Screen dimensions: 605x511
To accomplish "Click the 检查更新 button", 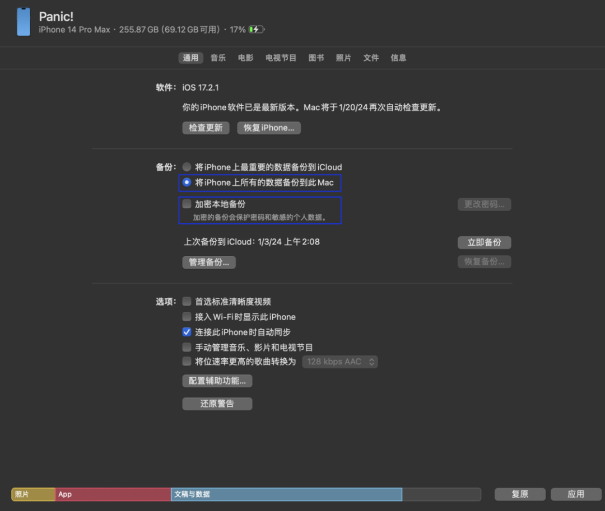I will coord(206,128).
